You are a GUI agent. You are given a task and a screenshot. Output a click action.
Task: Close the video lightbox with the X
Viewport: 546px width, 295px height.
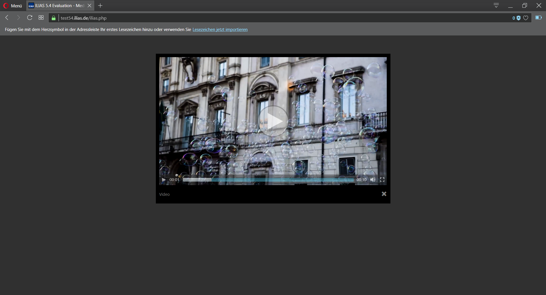384,194
